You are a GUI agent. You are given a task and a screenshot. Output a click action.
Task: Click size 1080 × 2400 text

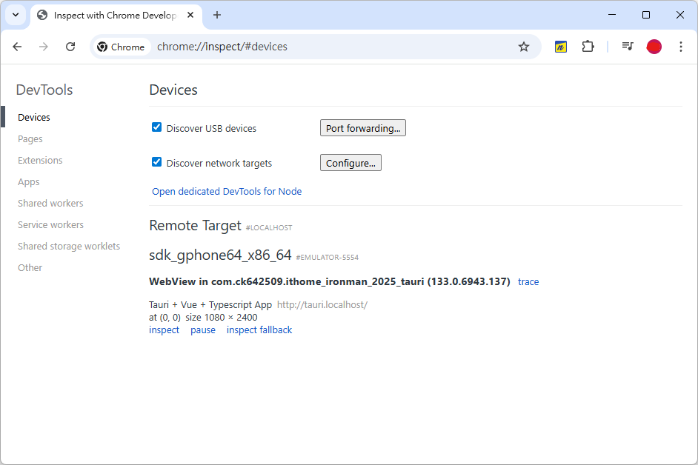click(222, 317)
